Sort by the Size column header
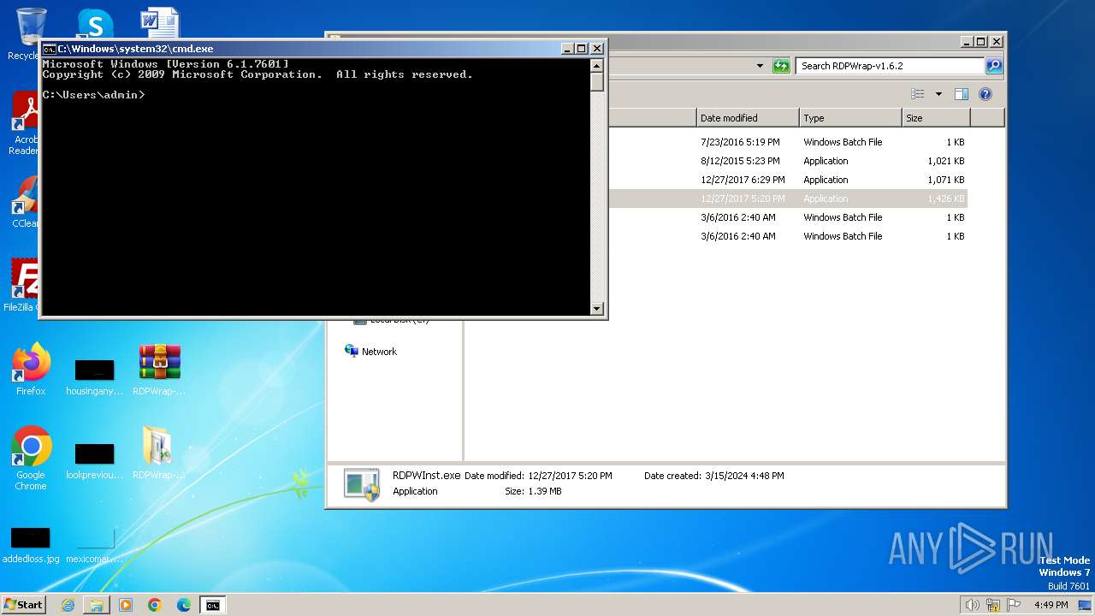 (x=936, y=118)
